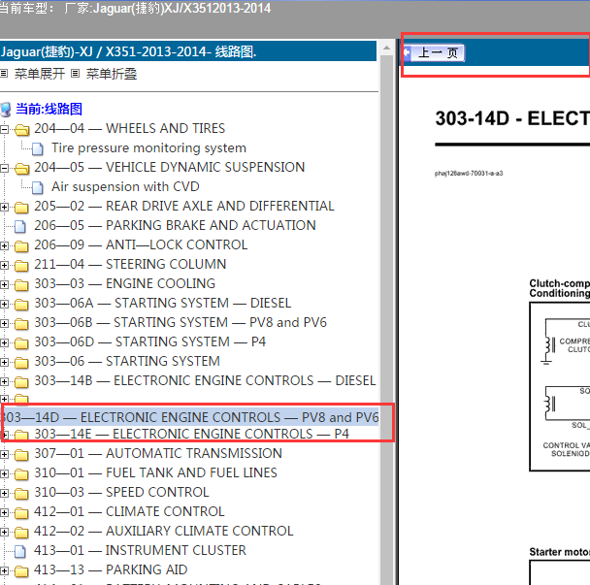Click folder icon of 303—06A STARTING SYSTEM DIESEL

[21, 305]
